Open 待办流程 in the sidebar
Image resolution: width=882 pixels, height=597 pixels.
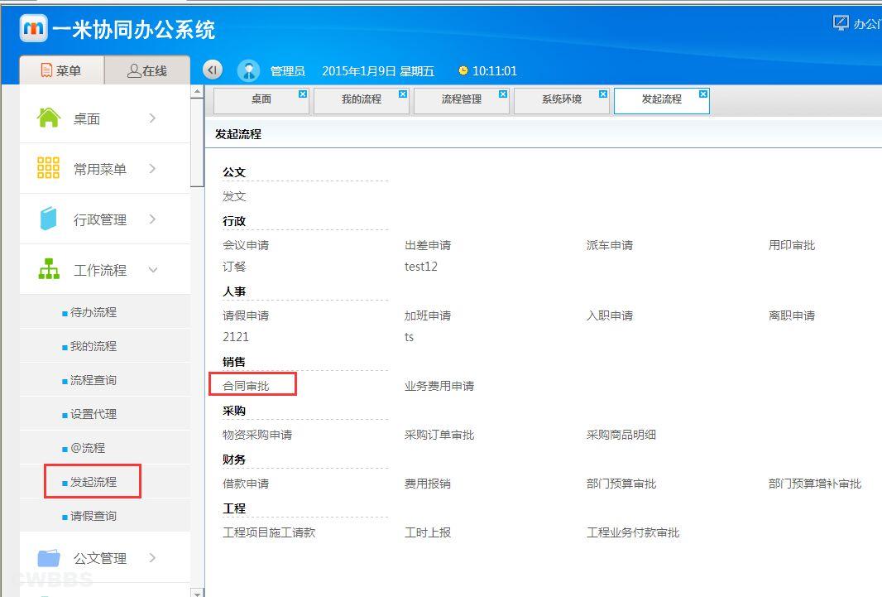pyautogui.click(x=93, y=312)
